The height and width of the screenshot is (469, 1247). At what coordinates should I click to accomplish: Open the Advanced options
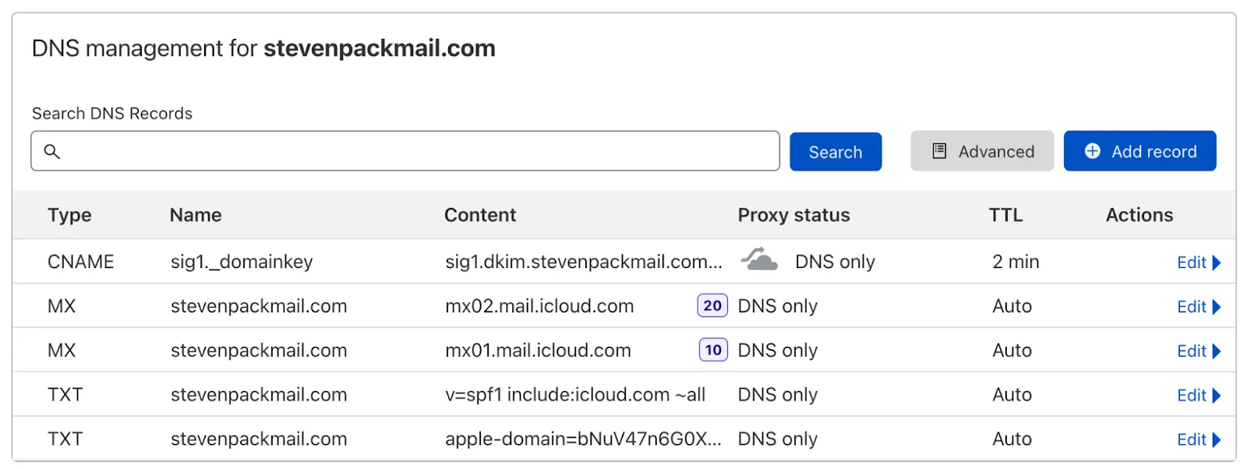(x=982, y=151)
